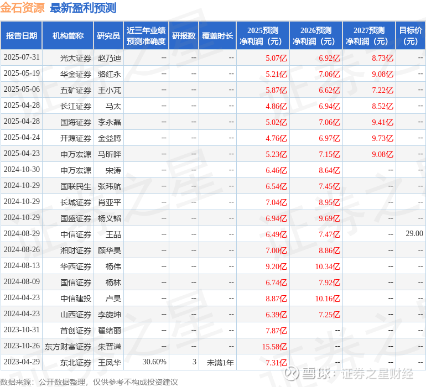Click the 2025预测净利润 column header

coord(263,35)
